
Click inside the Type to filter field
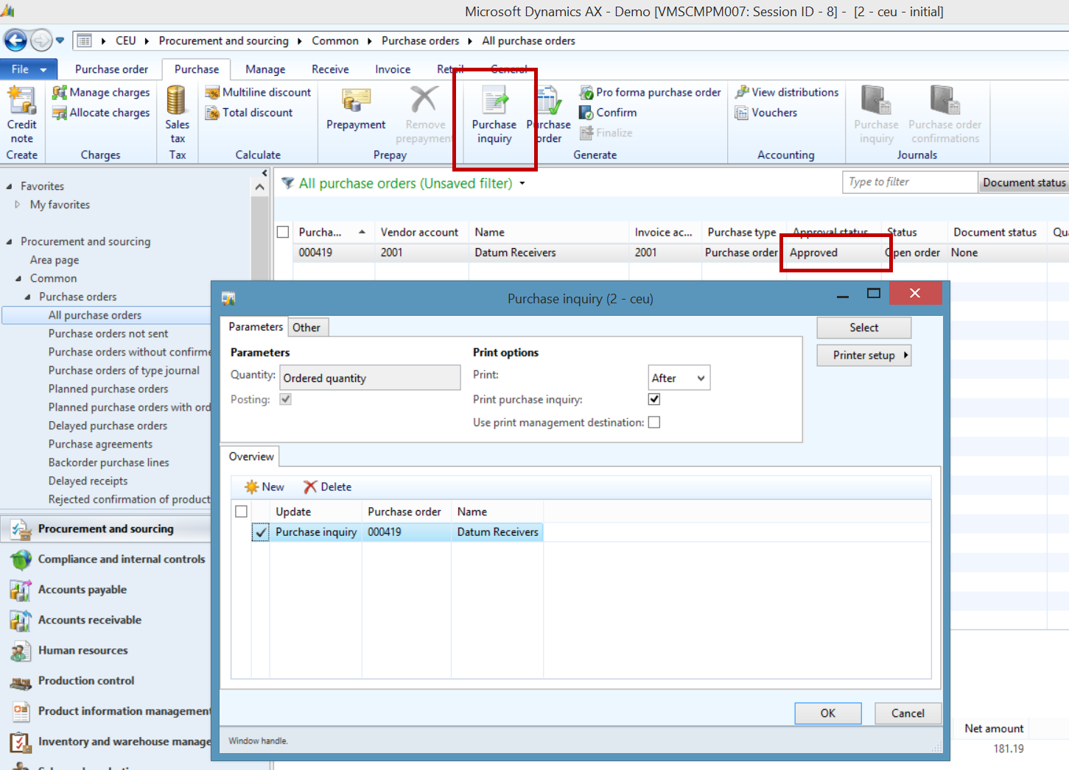(909, 182)
